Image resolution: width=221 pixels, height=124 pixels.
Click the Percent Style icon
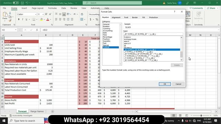click(x=97, y=19)
